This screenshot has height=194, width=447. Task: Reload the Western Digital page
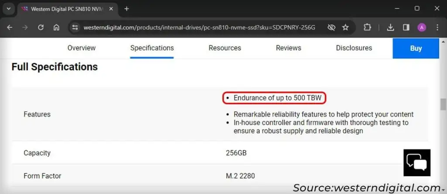[41, 27]
